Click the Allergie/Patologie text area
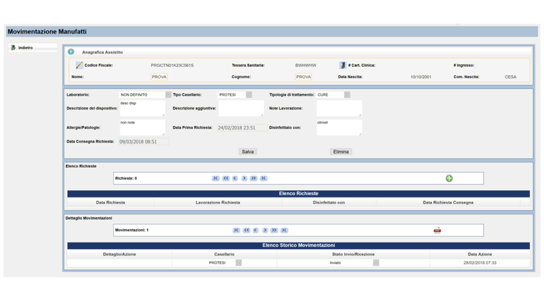The width and height of the screenshot is (544, 301). tap(142, 128)
